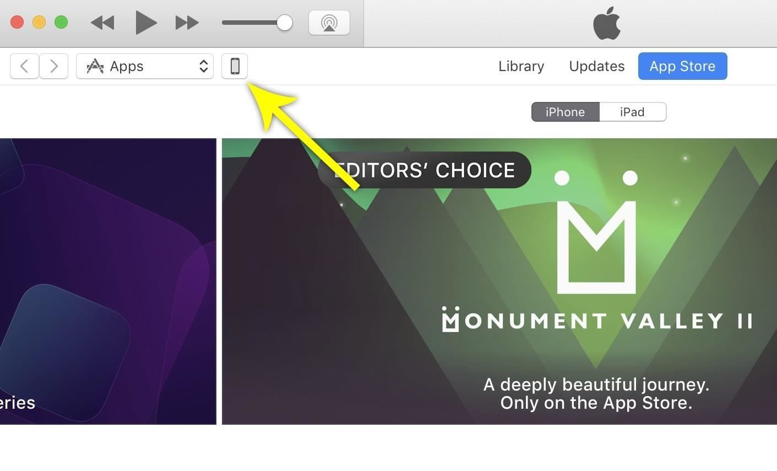This screenshot has width=777, height=471.
Task: Switch to iPhone apps view
Action: click(x=566, y=112)
